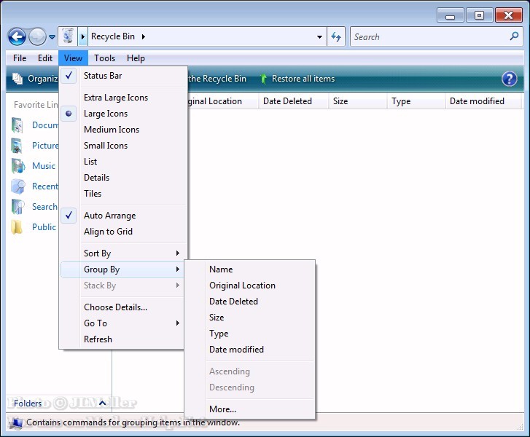Image resolution: width=530 pixels, height=437 pixels.
Task: Click the Size column header
Action: point(358,101)
